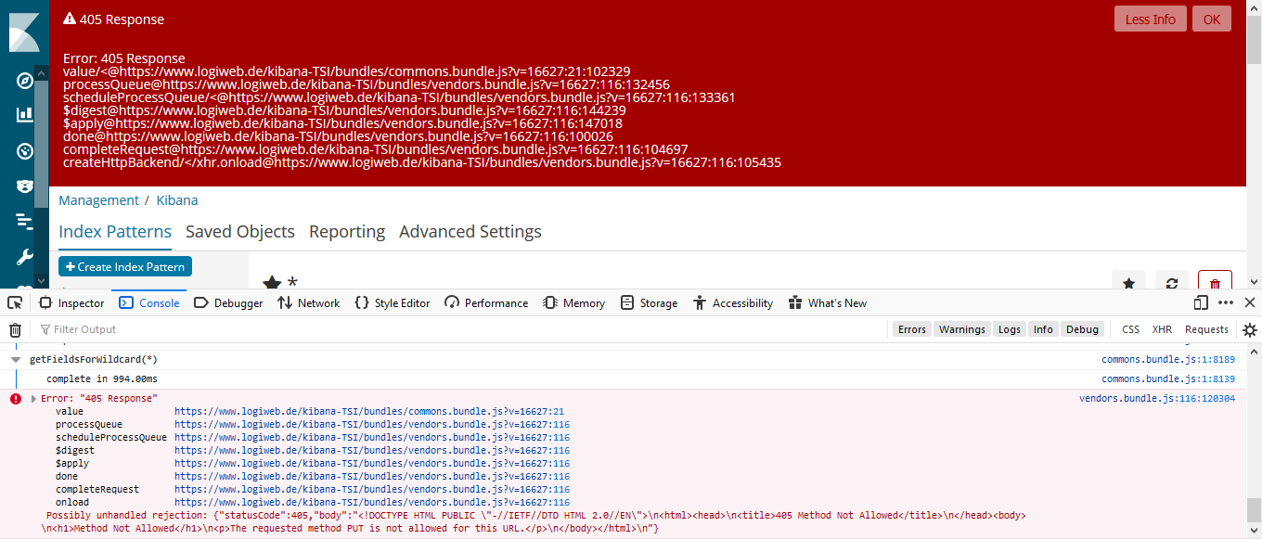The width and height of the screenshot is (1262, 539).
Task: Open Timelion via the bear face icon
Action: pyautogui.click(x=25, y=186)
